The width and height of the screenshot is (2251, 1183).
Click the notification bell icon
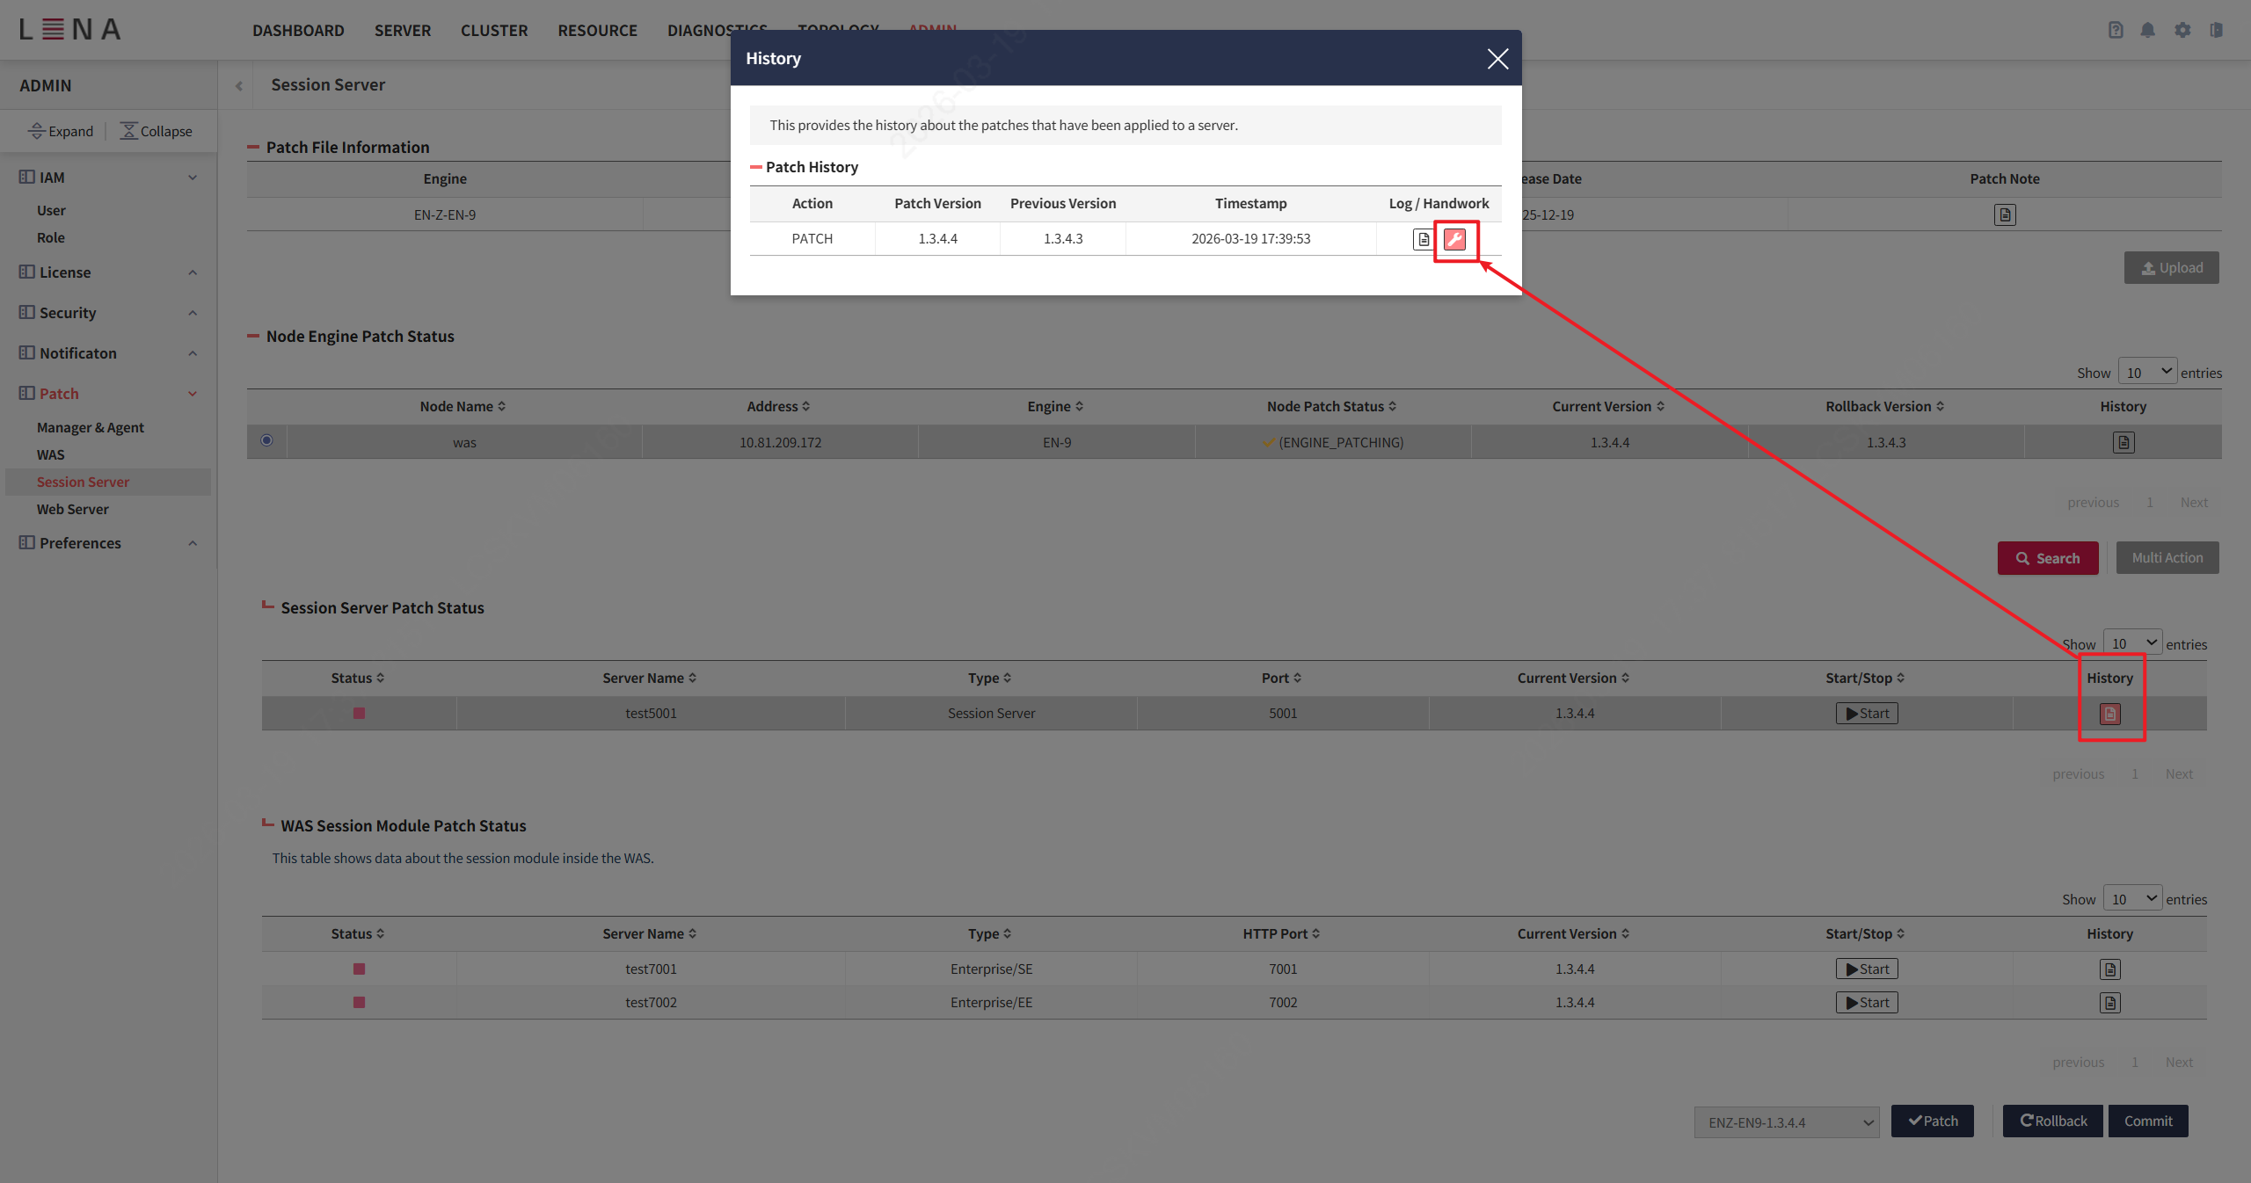(x=2148, y=30)
